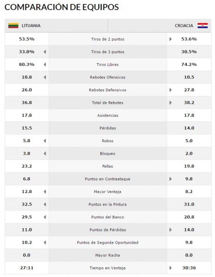Click the COMPARACIÓN DE EQUIPOS heading
The width and height of the screenshot is (215, 277).
pyautogui.click(x=62, y=7)
